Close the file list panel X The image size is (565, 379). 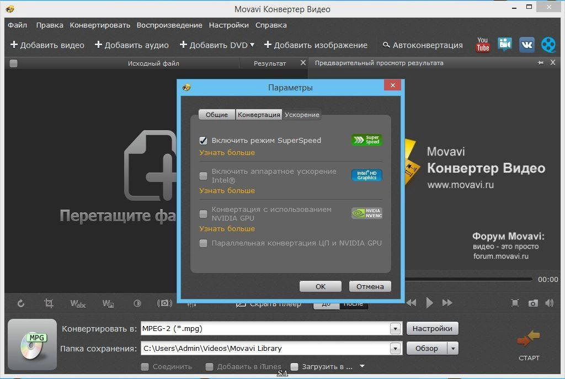[x=303, y=63]
